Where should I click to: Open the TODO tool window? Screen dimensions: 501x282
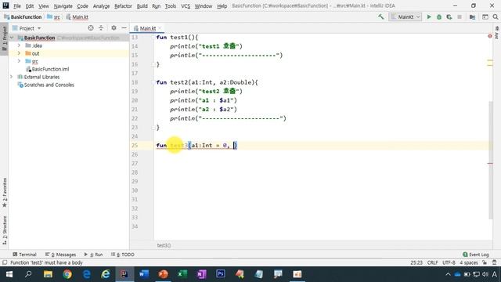[123, 255]
